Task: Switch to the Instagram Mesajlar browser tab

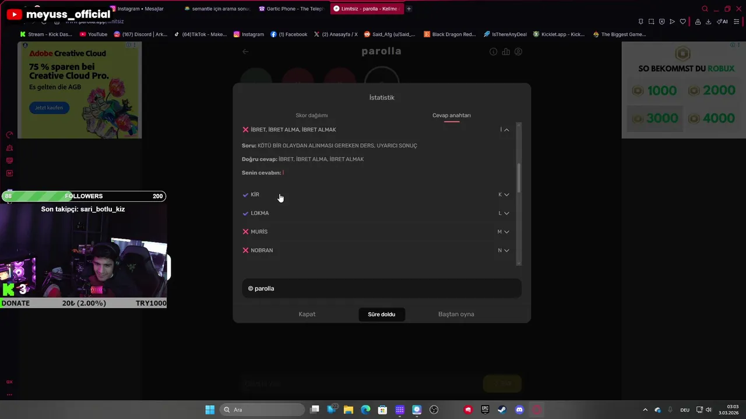Action: coord(140,9)
